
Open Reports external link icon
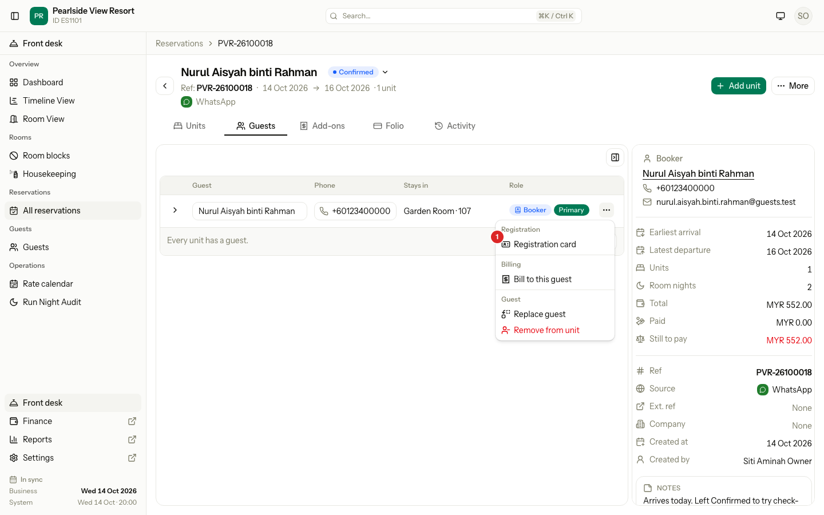[132, 439]
